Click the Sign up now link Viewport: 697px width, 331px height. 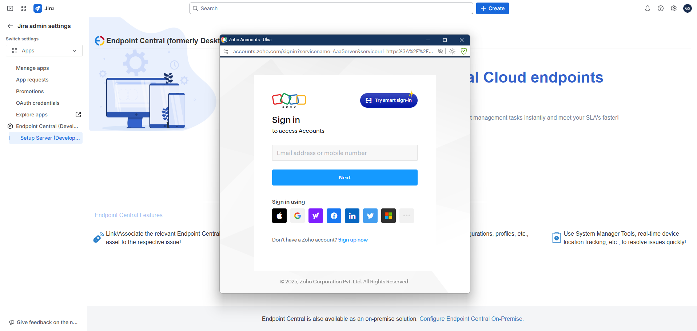pyautogui.click(x=353, y=240)
